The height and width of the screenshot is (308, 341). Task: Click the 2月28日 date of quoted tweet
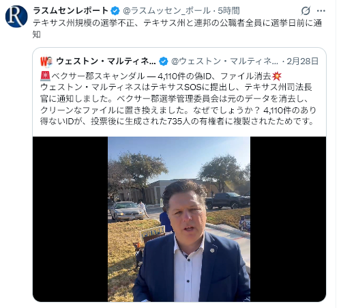(x=302, y=61)
